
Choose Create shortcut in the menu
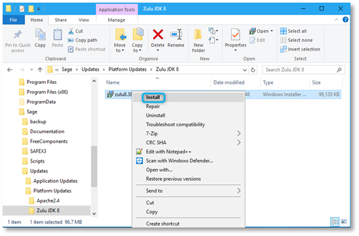click(189, 224)
